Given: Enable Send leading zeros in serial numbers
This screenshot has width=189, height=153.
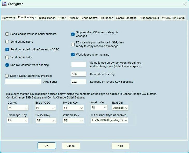Looking at the screenshot, I should point(7,34).
